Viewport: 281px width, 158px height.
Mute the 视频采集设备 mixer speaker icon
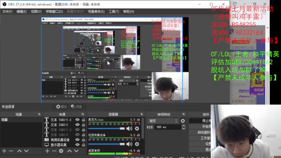(x=129, y=144)
